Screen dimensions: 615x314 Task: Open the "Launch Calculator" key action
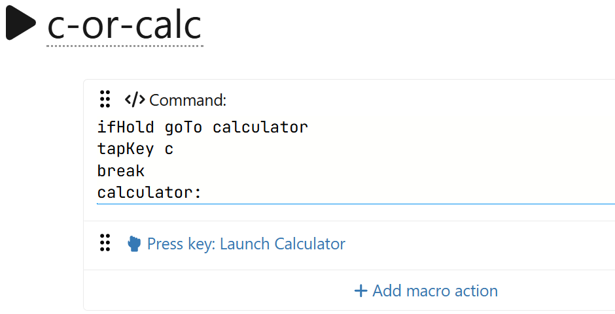tap(283, 244)
